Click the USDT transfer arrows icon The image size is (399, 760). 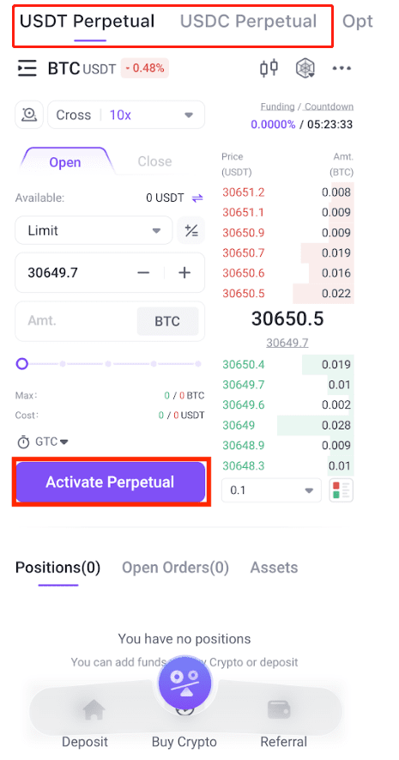(x=197, y=198)
